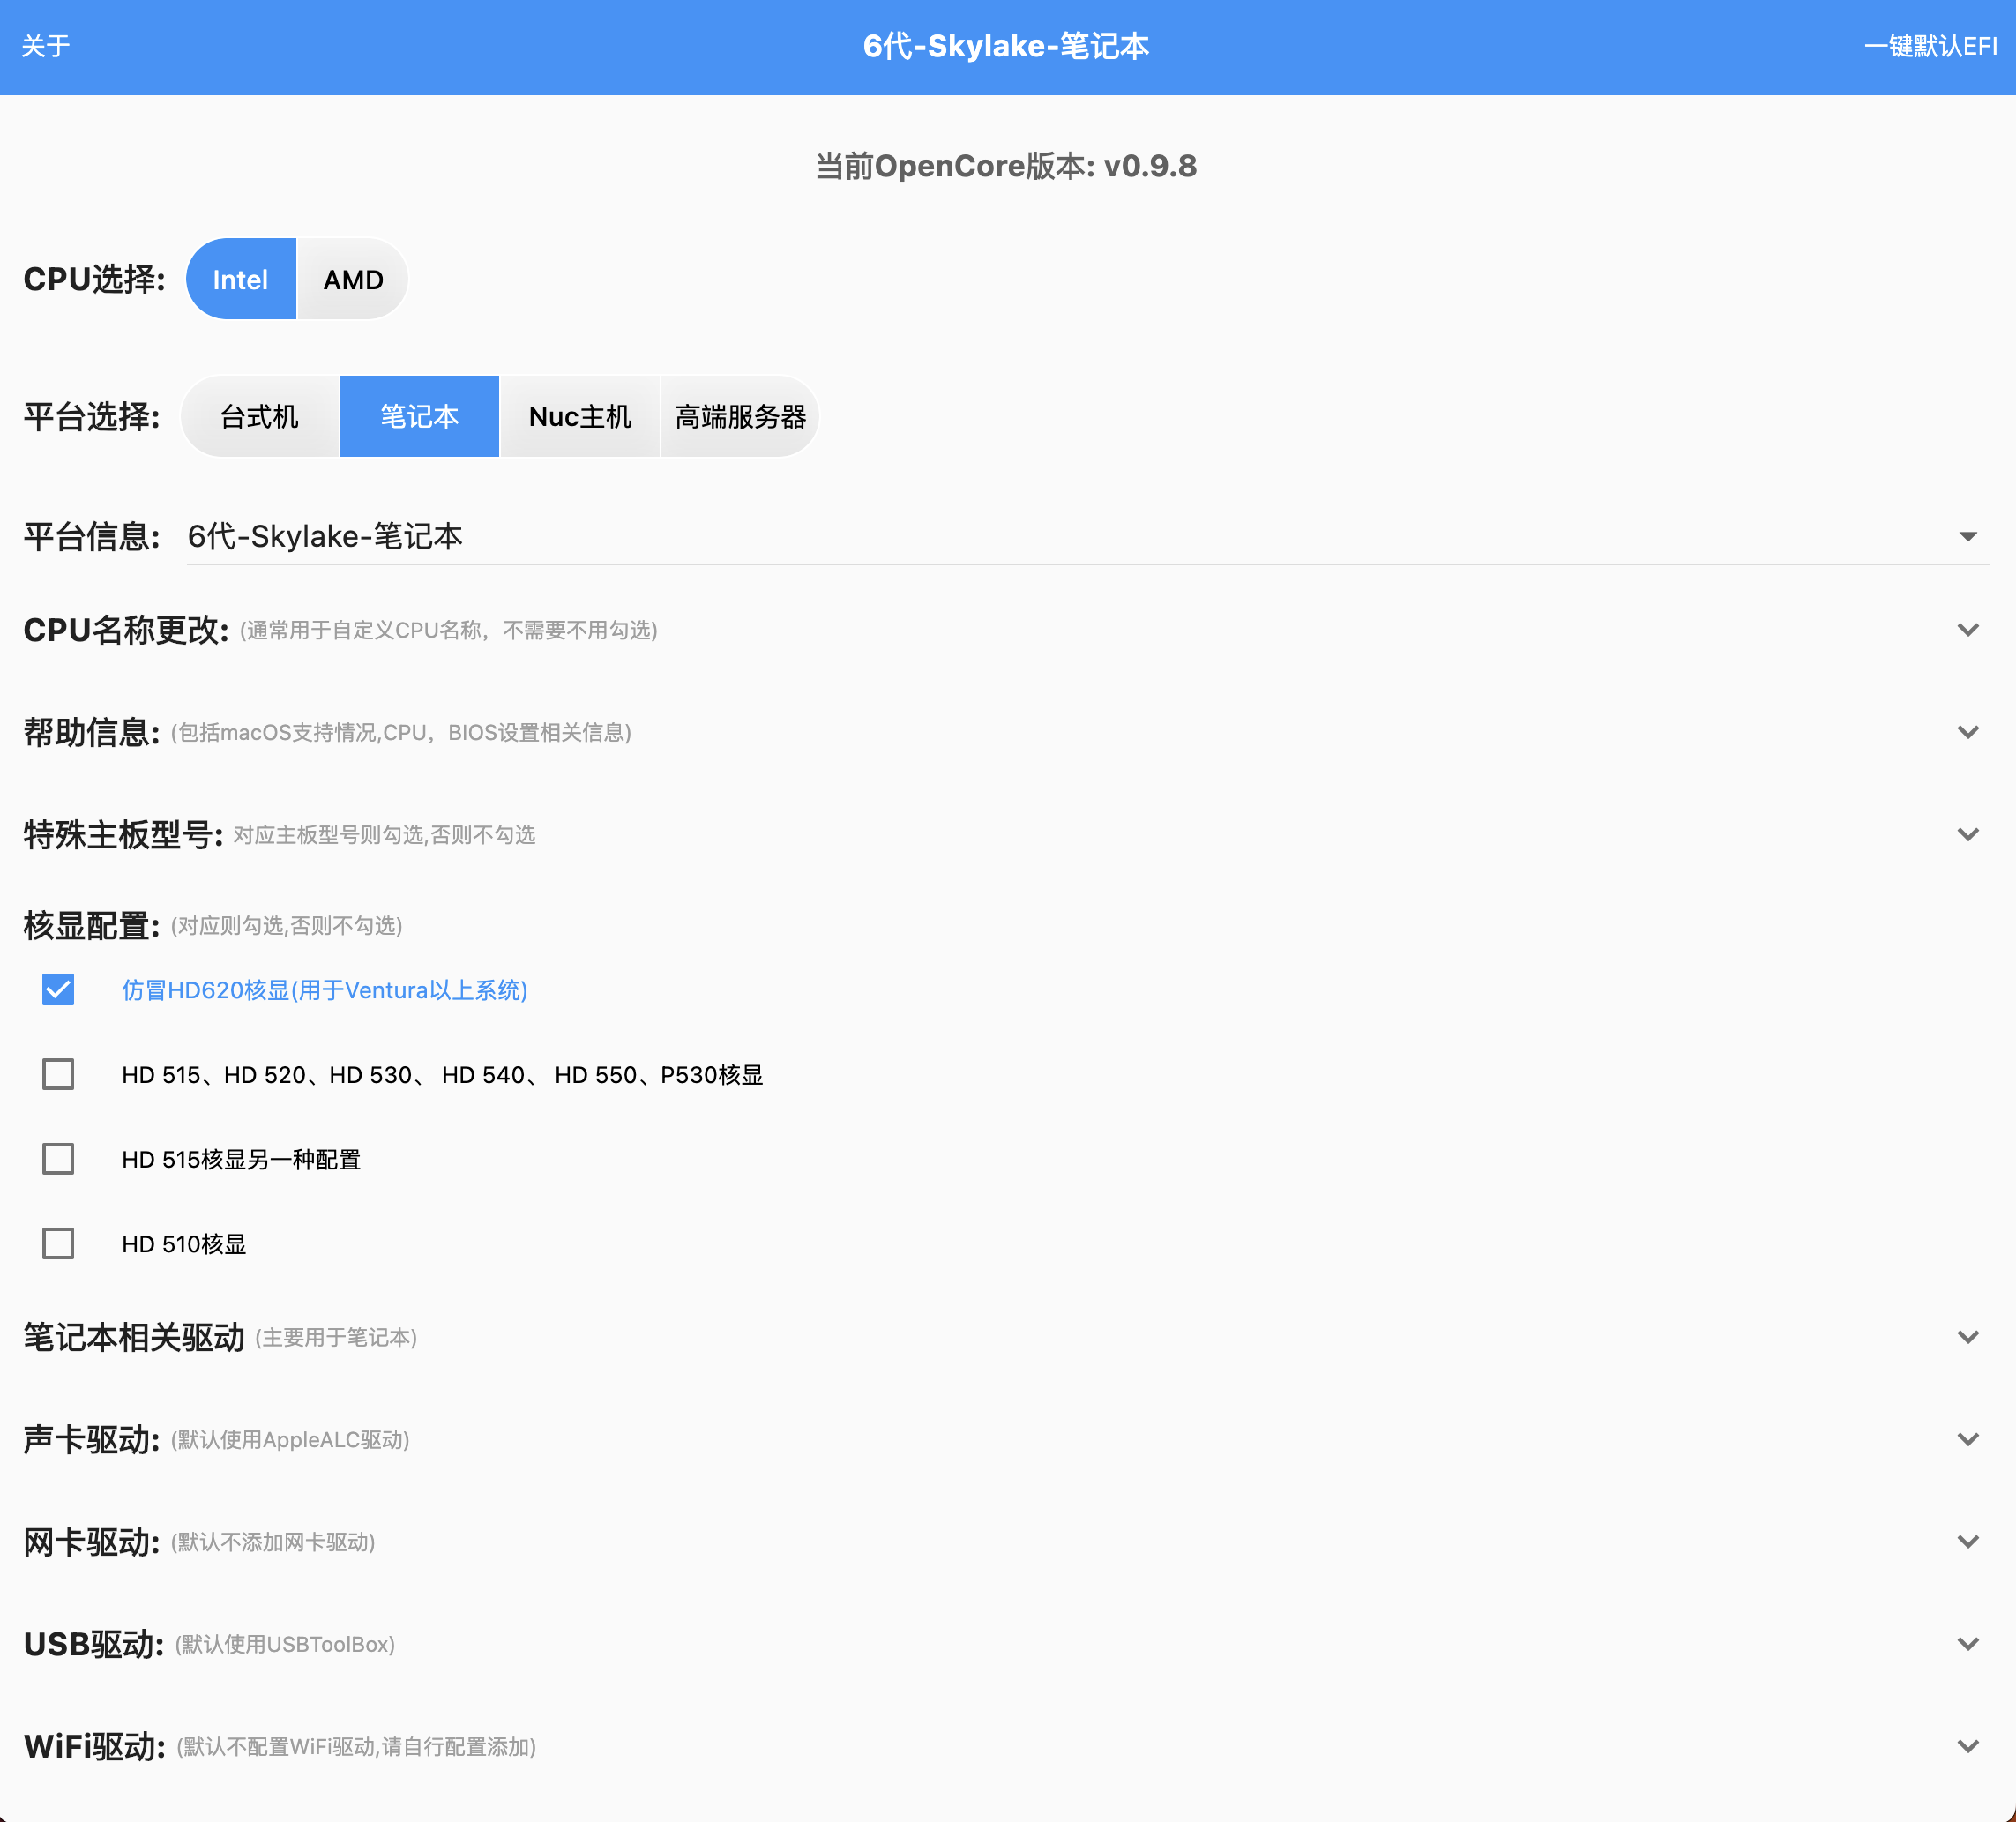
Task: Expand the CPU名称更改 section chevron
Action: click(1967, 630)
